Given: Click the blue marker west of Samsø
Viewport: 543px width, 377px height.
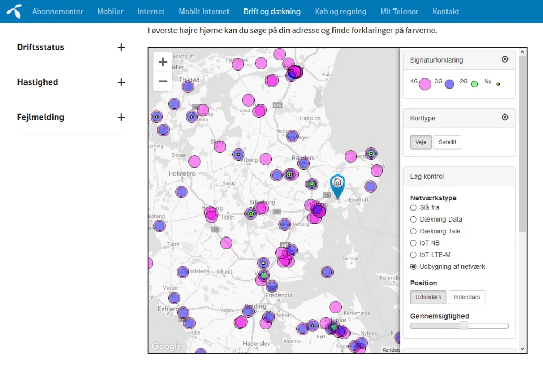Looking at the screenshot, I should (x=327, y=272).
